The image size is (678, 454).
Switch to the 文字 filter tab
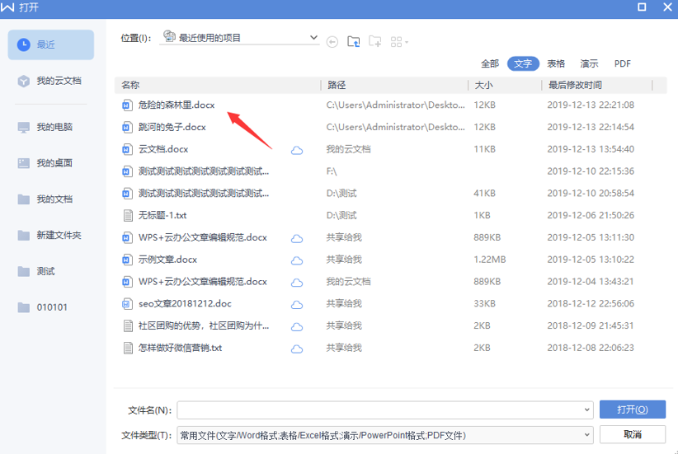[x=523, y=63]
